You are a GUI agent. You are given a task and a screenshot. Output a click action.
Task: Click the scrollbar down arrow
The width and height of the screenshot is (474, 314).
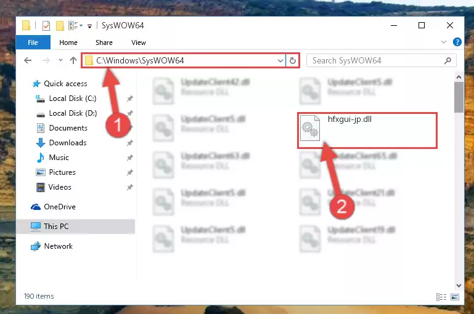click(x=459, y=286)
